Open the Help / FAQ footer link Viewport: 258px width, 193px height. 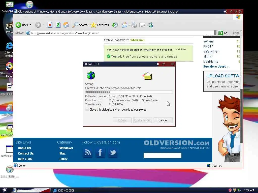(x=25, y=159)
